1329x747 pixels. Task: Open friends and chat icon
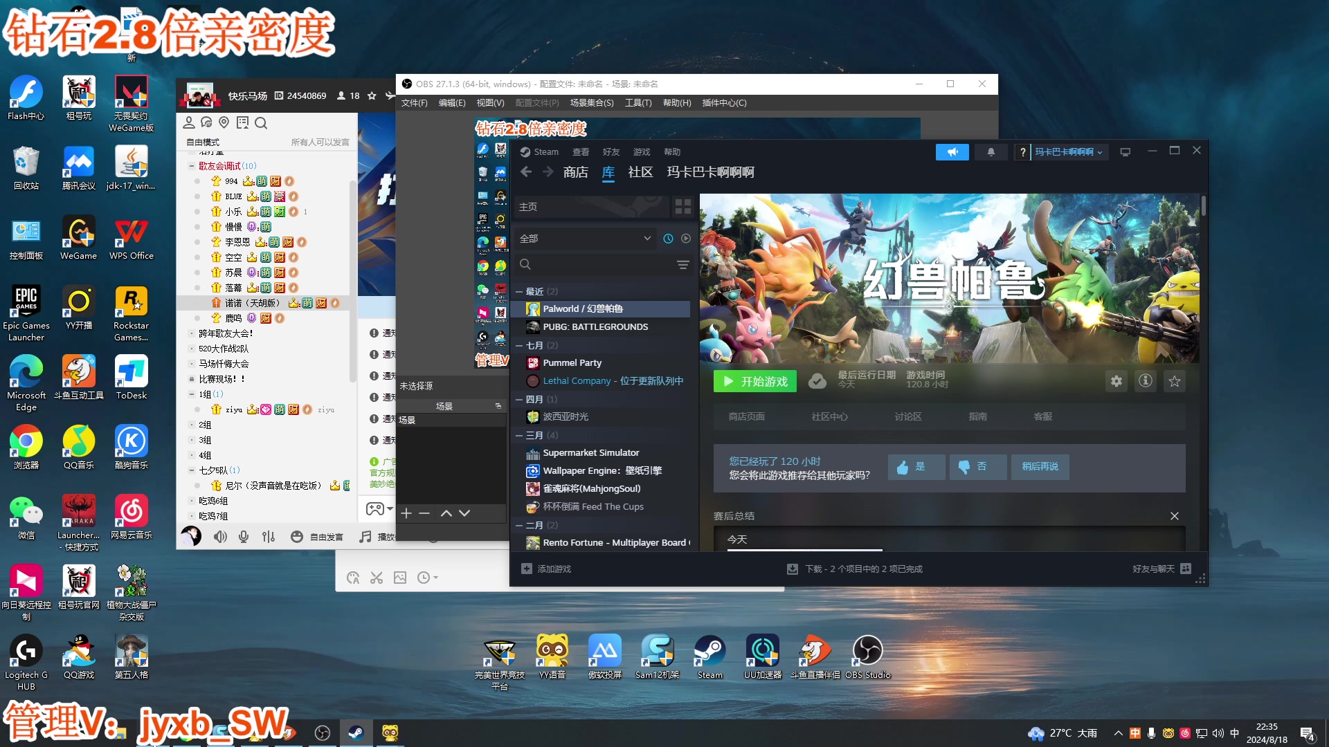pos(1186,569)
